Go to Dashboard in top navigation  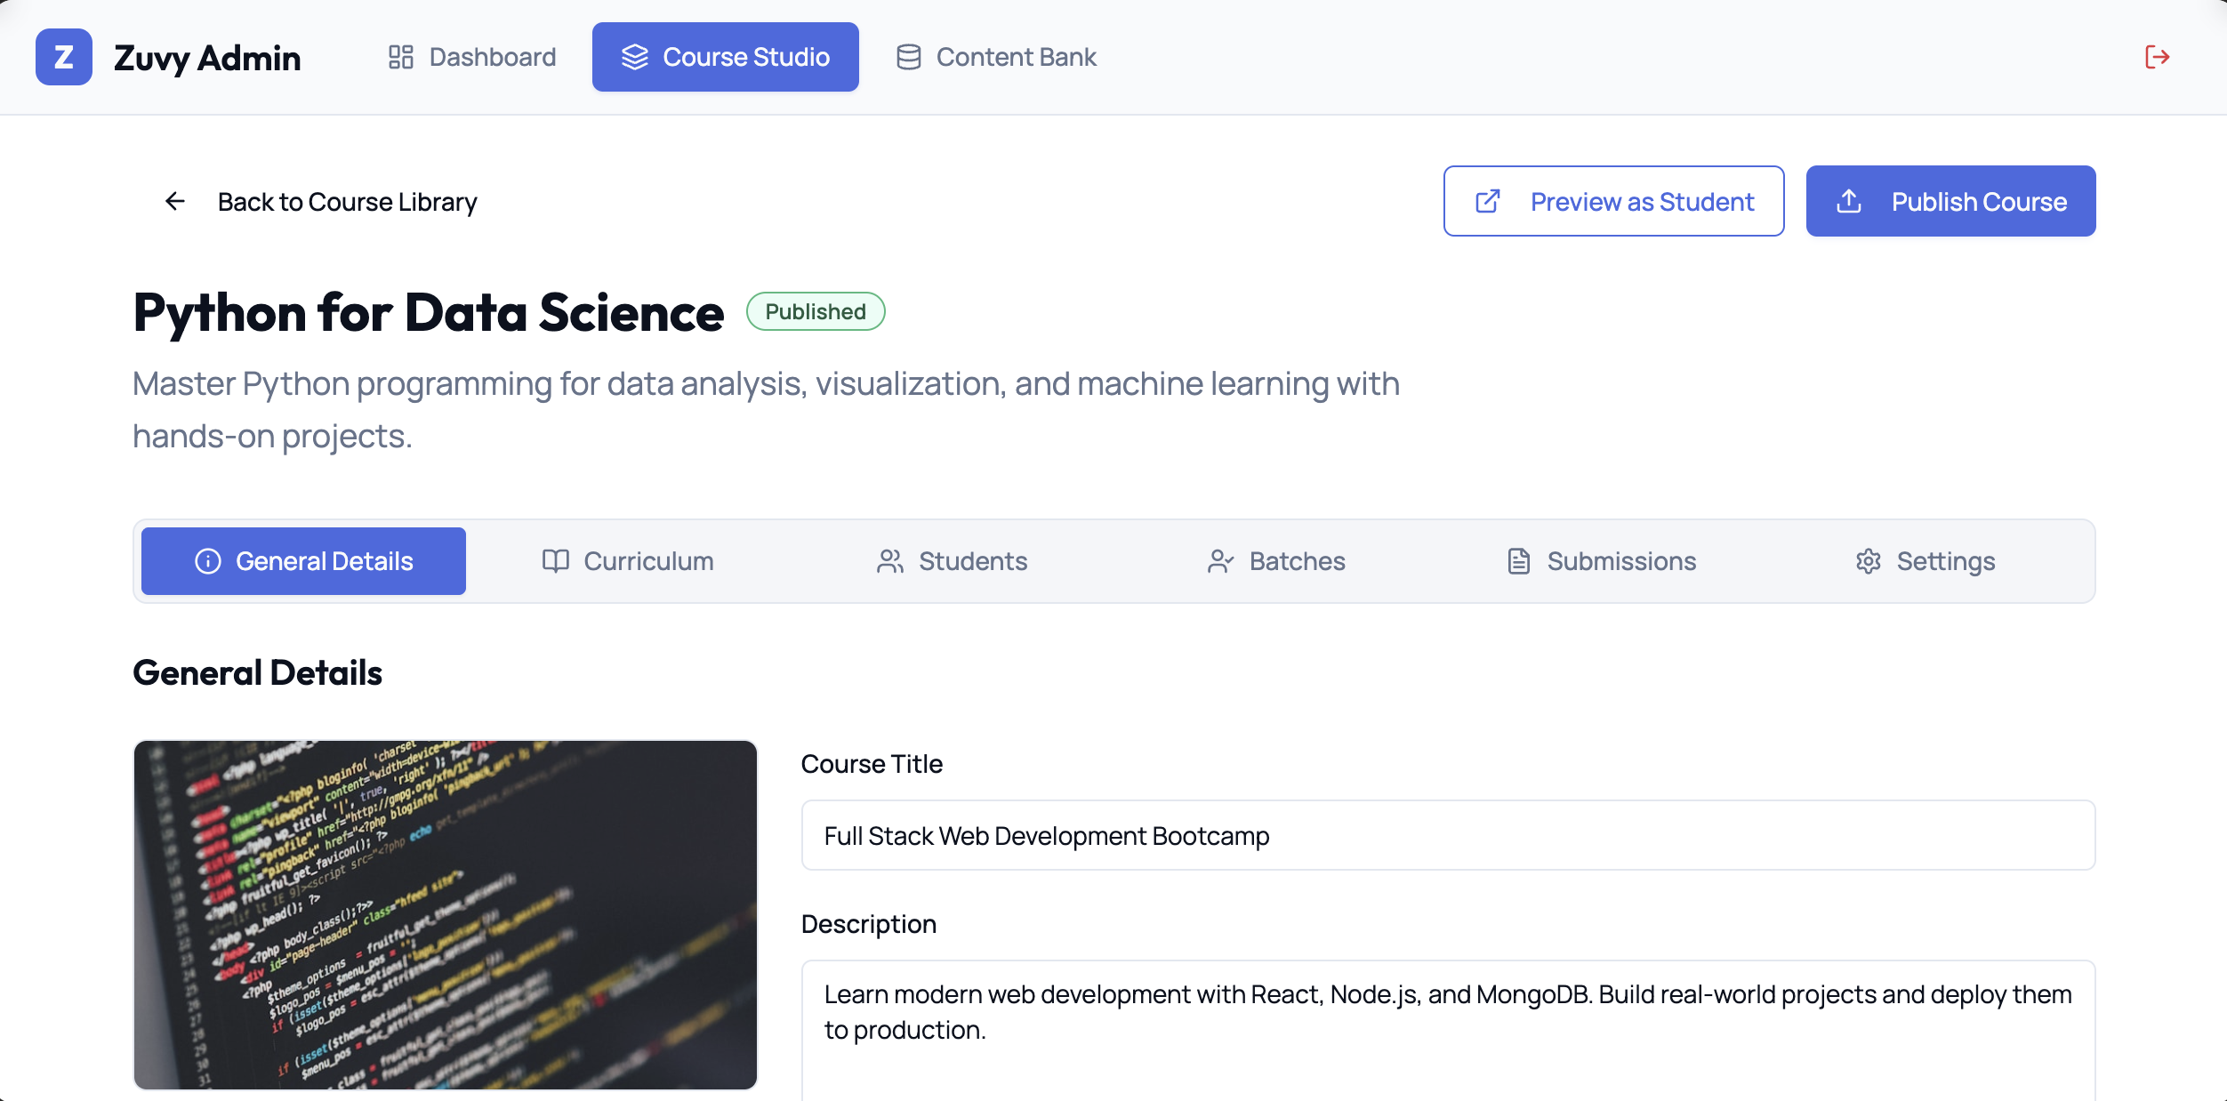point(472,57)
